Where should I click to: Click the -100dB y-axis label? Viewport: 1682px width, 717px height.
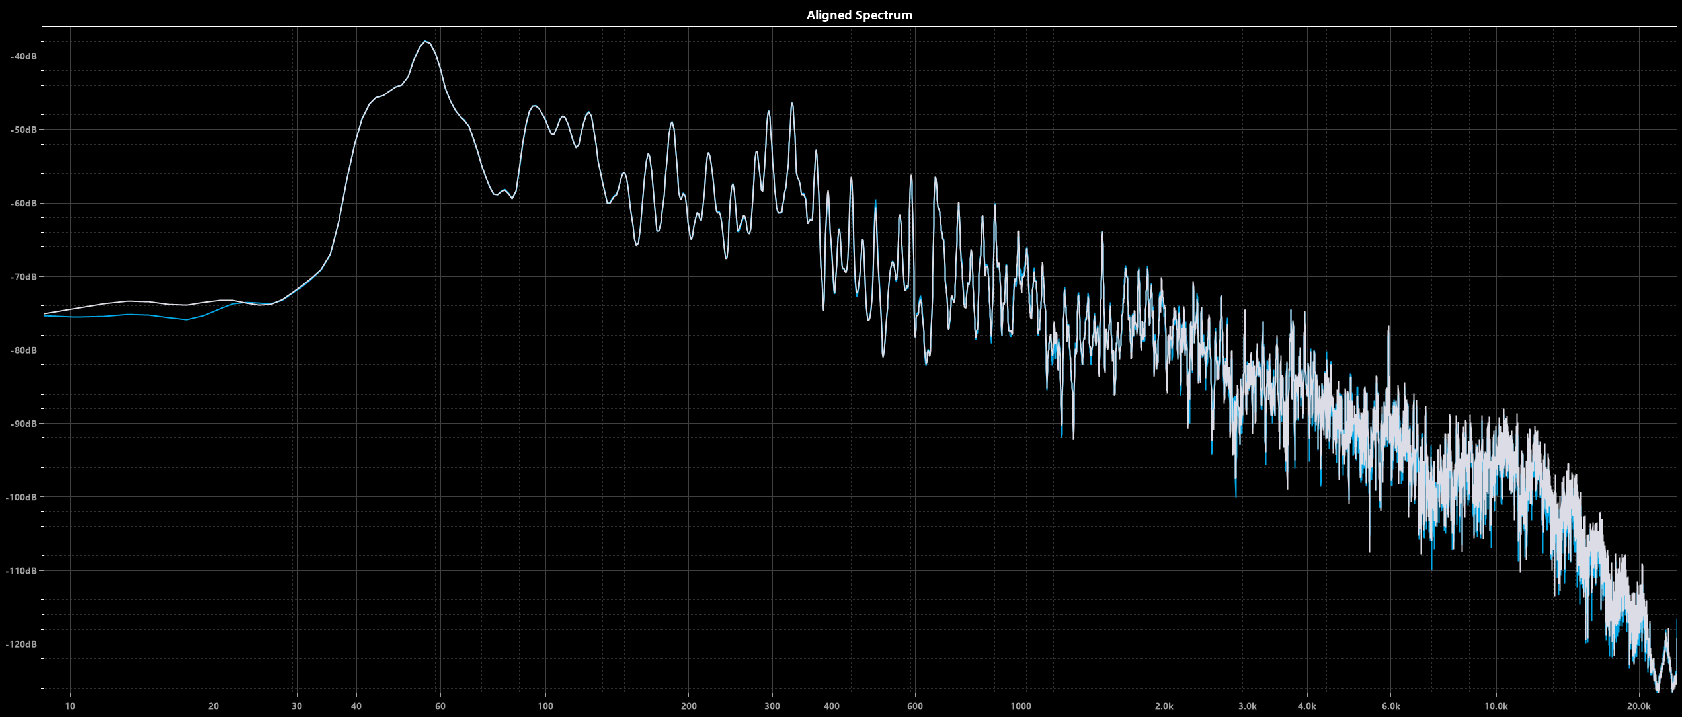(x=21, y=497)
